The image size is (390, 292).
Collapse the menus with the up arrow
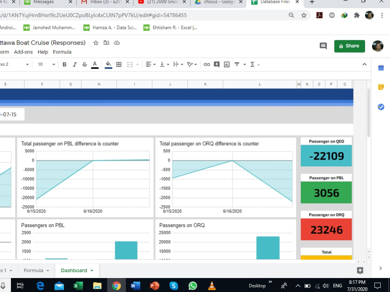(364, 65)
